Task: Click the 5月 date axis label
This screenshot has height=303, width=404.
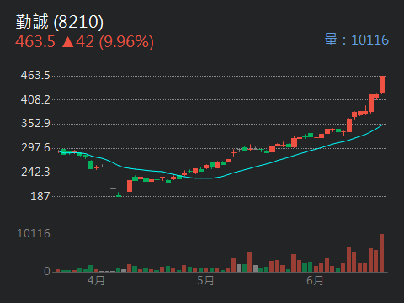Action: coord(205,280)
